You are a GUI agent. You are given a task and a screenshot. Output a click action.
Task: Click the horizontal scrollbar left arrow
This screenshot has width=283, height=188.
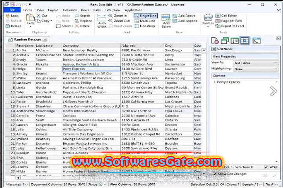pos(18,178)
